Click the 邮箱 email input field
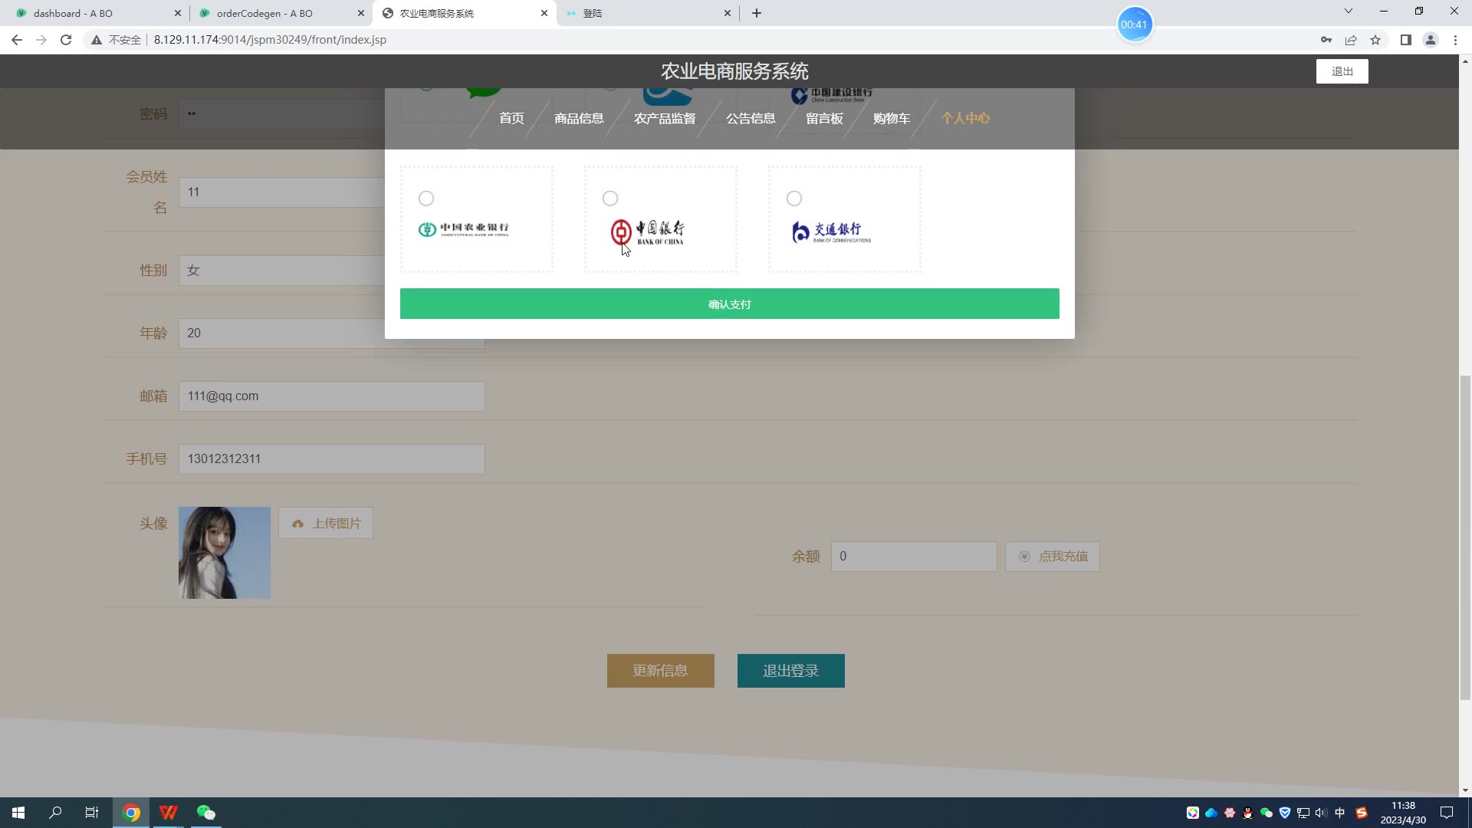The height and width of the screenshot is (828, 1472). point(331,396)
